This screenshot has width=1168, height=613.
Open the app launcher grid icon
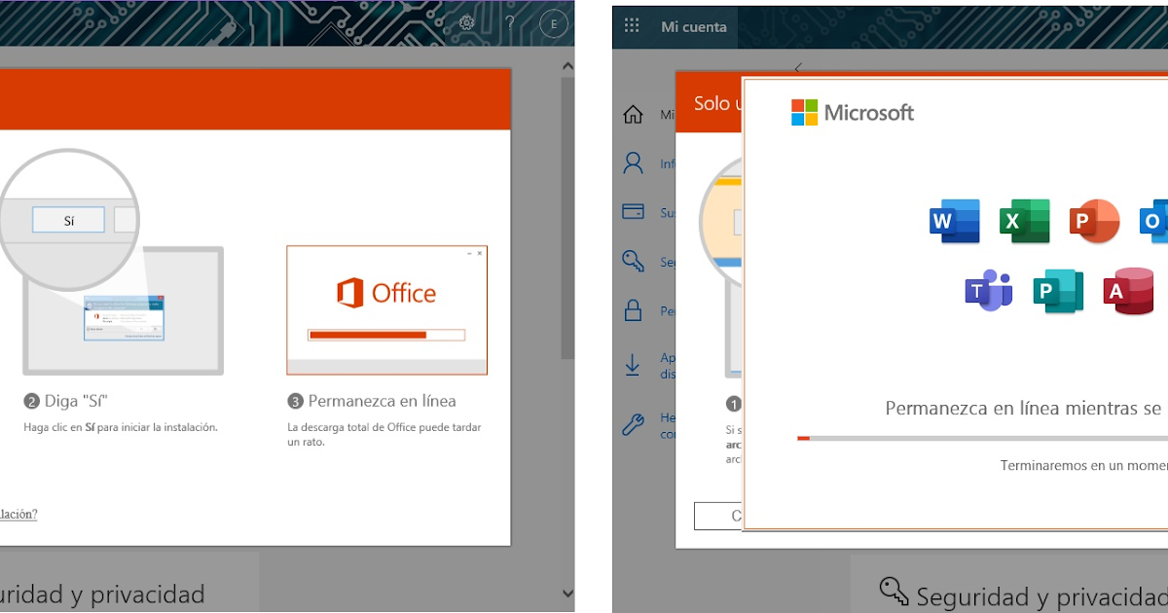(x=632, y=26)
